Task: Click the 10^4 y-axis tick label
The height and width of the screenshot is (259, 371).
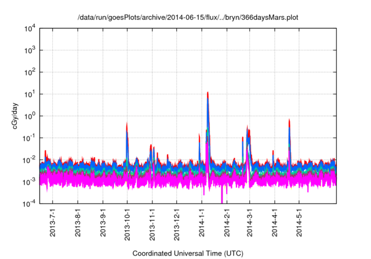Action: [31, 28]
